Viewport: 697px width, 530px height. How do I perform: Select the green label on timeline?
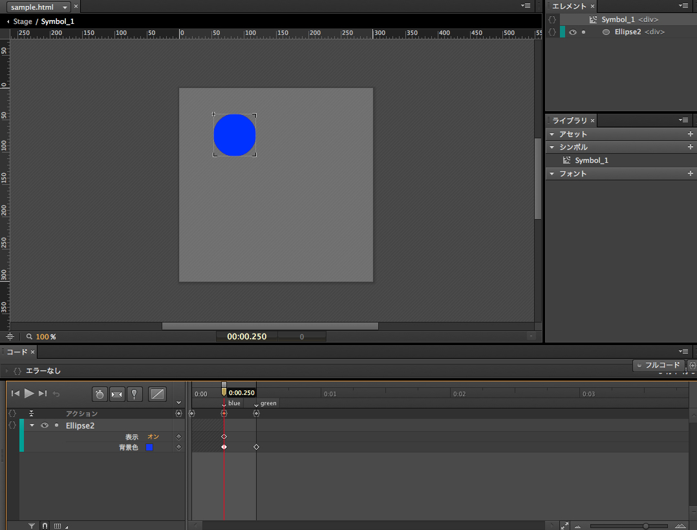pyautogui.click(x=268, y=403)
